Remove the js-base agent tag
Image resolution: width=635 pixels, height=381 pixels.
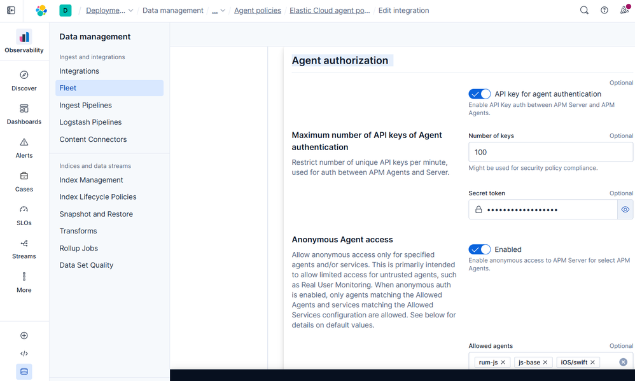click(x=545, y=363)
